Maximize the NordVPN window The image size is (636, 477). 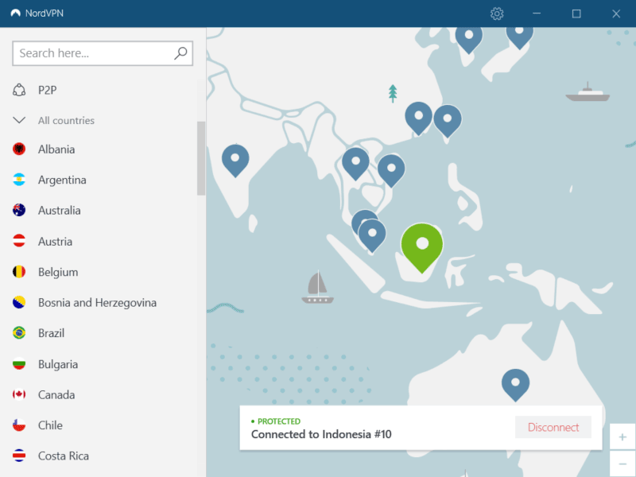click(x=576, y=14)
